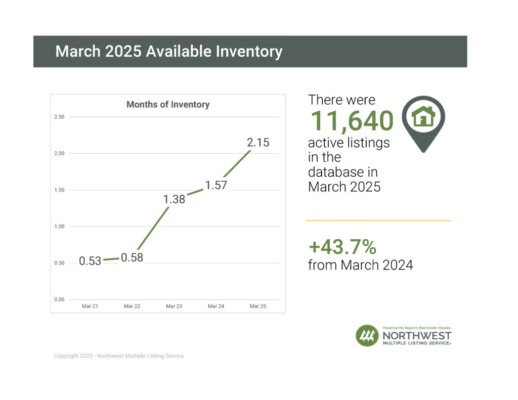
Task: Click the green Northwest MLS circular logo
Action: (x=367, y=336)
